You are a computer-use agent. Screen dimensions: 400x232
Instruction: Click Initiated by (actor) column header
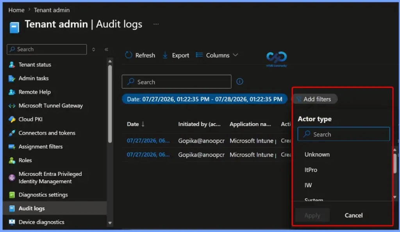click(x=199, y=124)
